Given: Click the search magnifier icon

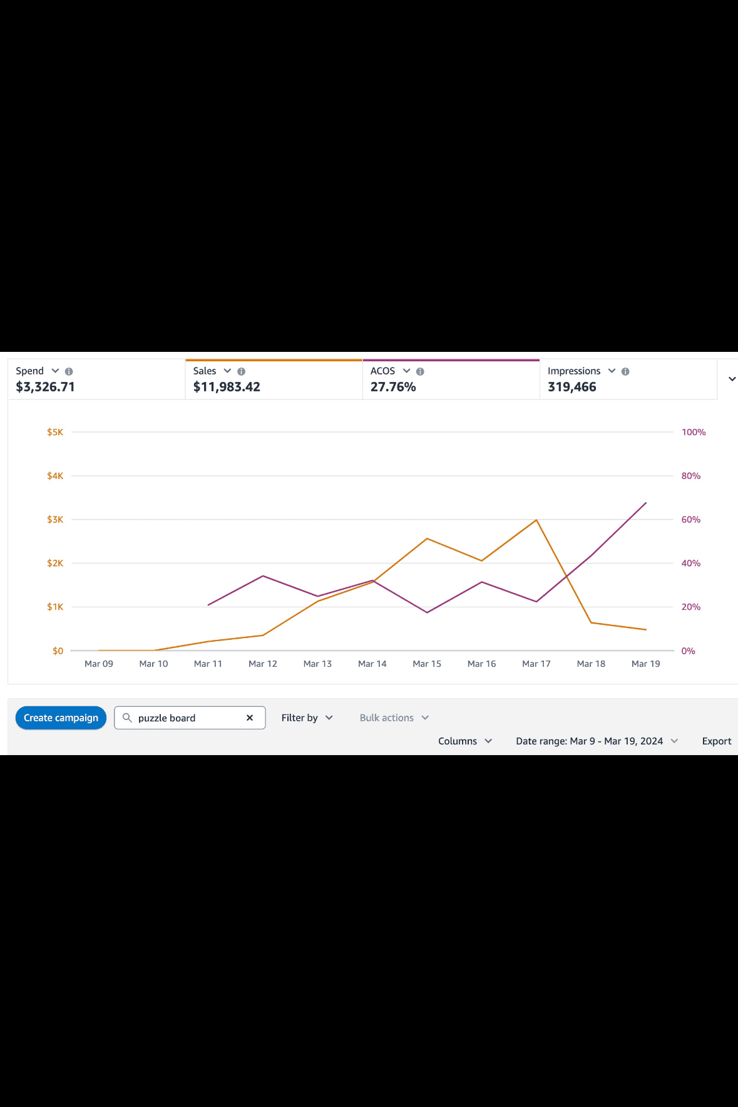Looking at the screenshot, I should (x=127, y=718).
